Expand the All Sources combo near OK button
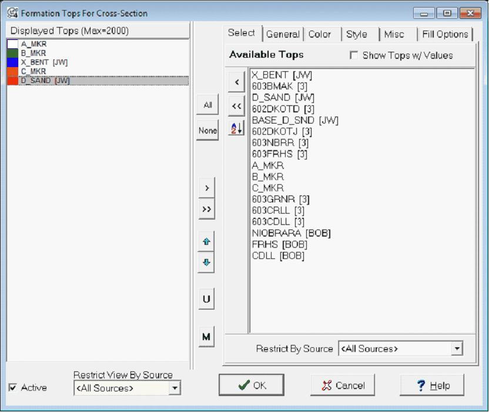 click(x=175, y=387)
